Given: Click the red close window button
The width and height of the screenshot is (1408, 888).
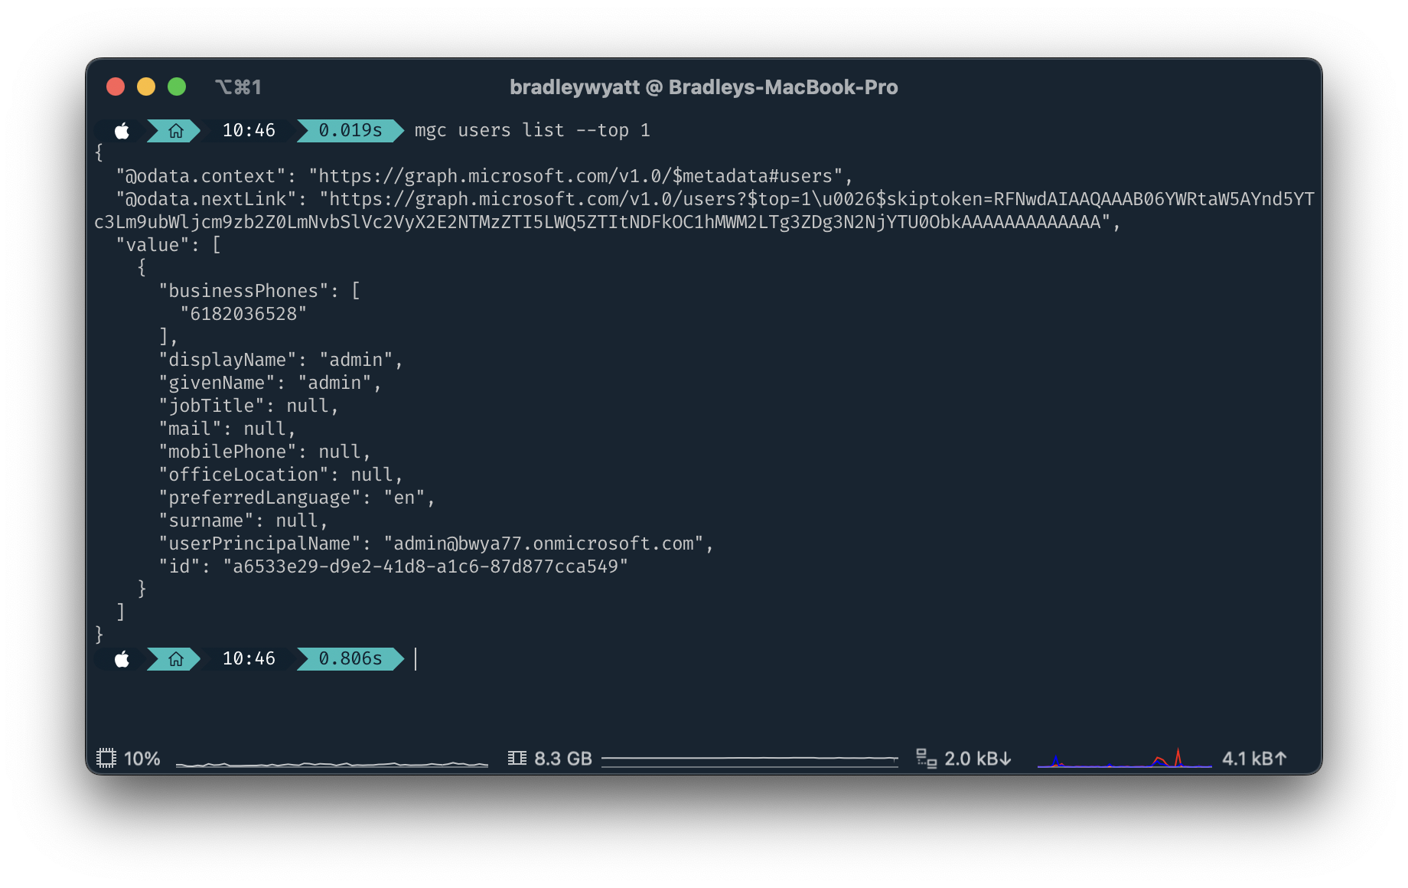Looking at the screenshot, I should [116, 87].
